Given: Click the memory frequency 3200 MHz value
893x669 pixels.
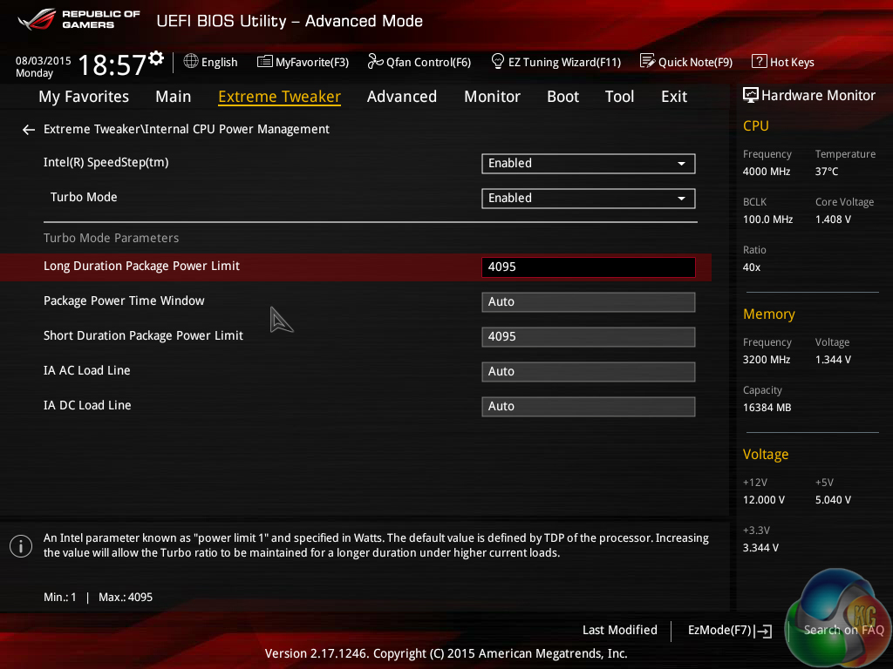Looking at the screenshot, I should click(767, 360).
